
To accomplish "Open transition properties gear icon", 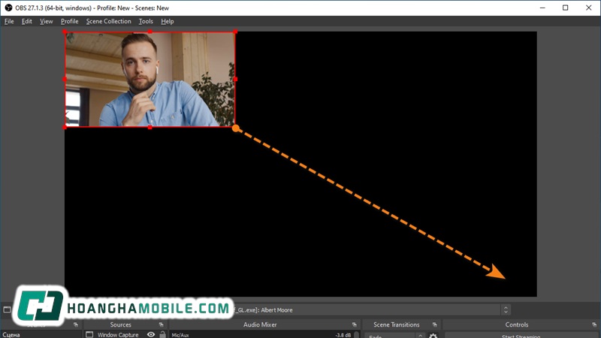I will coord(433,335).
